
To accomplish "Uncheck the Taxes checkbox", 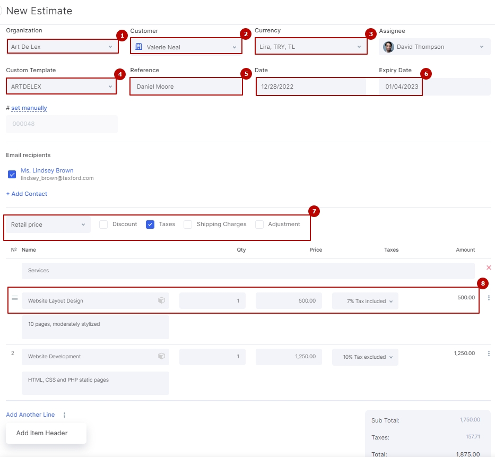I will [150, 225].
